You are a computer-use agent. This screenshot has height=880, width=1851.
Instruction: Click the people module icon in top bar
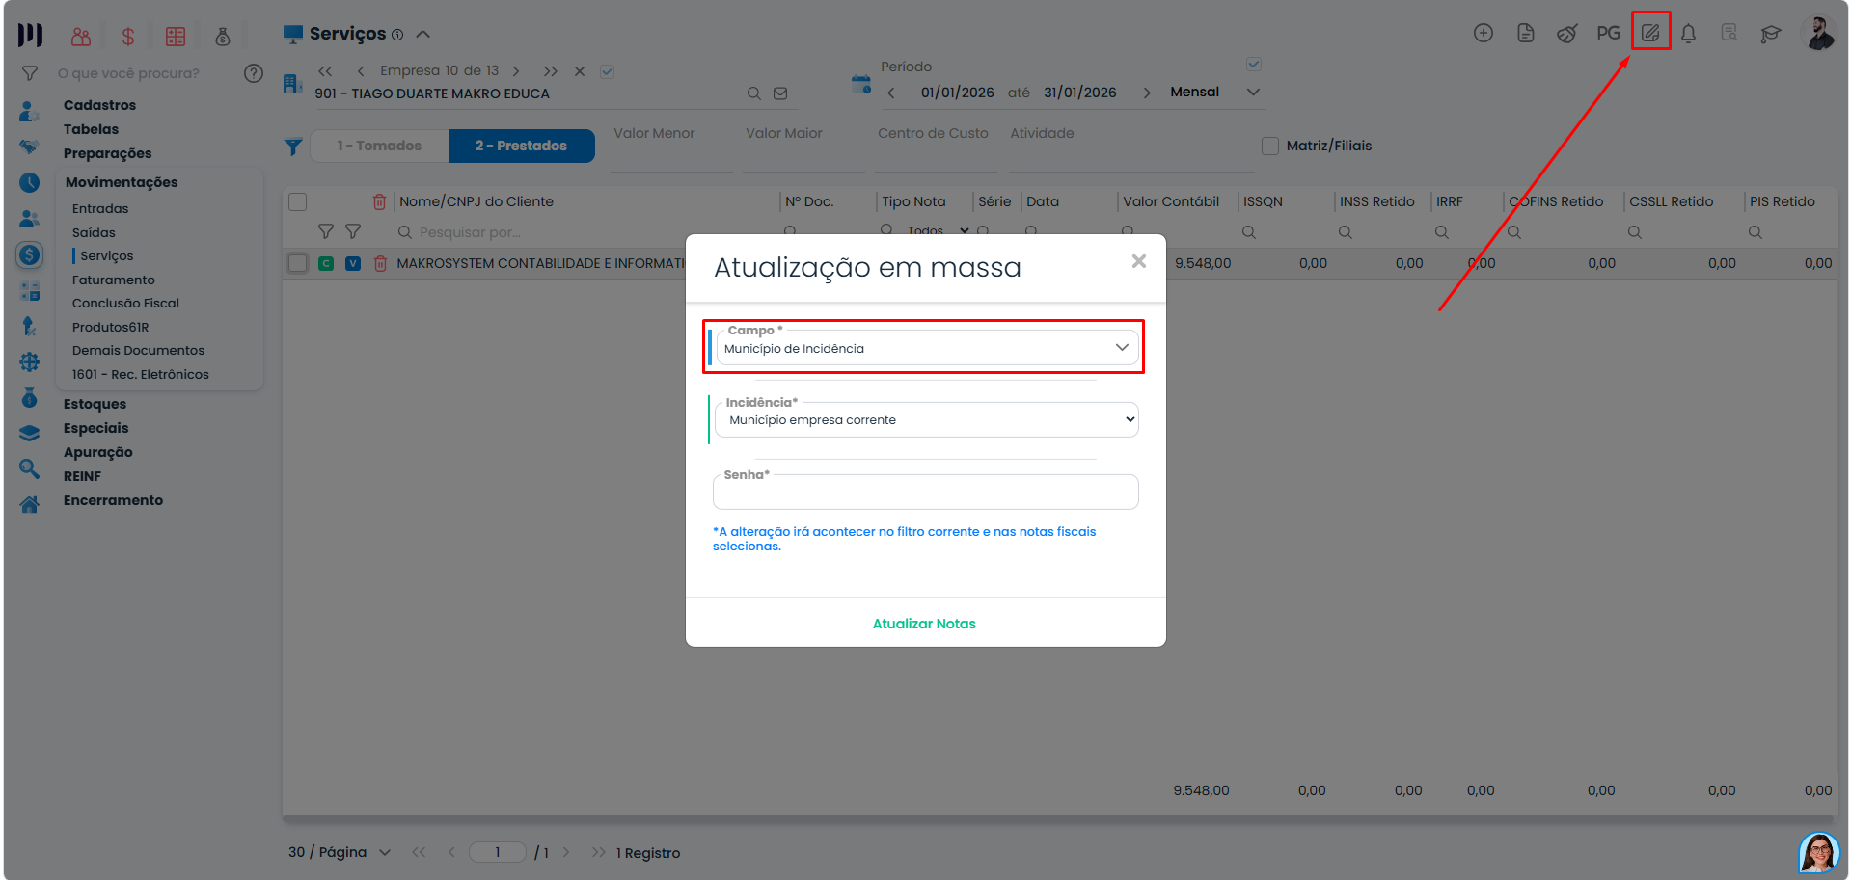tap(81, 37)
